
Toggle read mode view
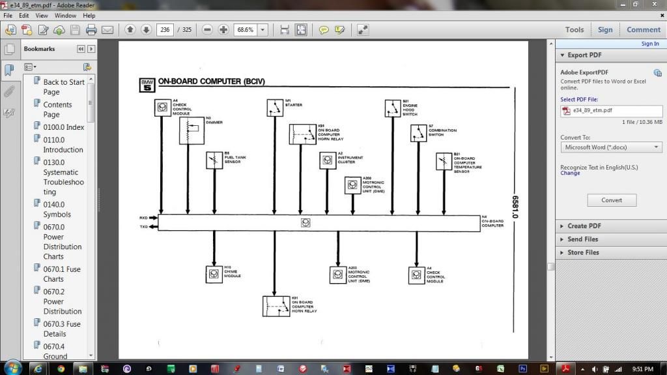(363, 30)
